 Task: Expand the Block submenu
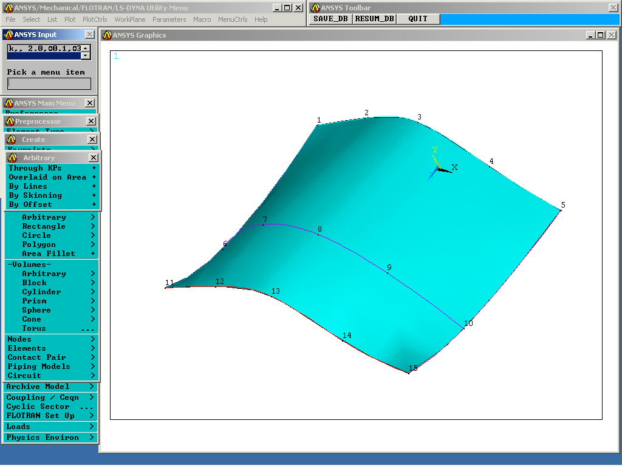[x=52, y=283]
